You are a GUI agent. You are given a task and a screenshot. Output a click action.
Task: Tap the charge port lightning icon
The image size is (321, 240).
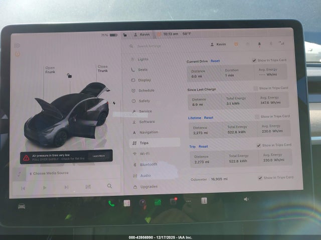point(114,103)
